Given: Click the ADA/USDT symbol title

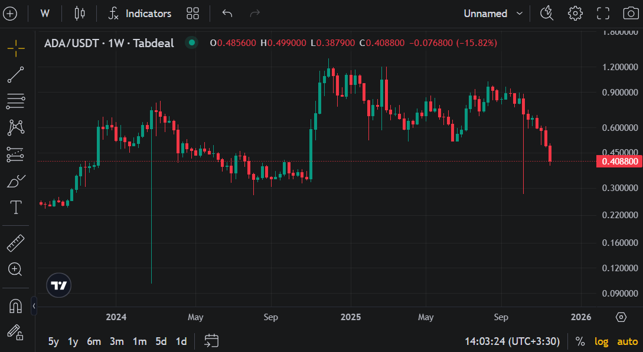Looking at the screenshot, I should tap(109, 43).
